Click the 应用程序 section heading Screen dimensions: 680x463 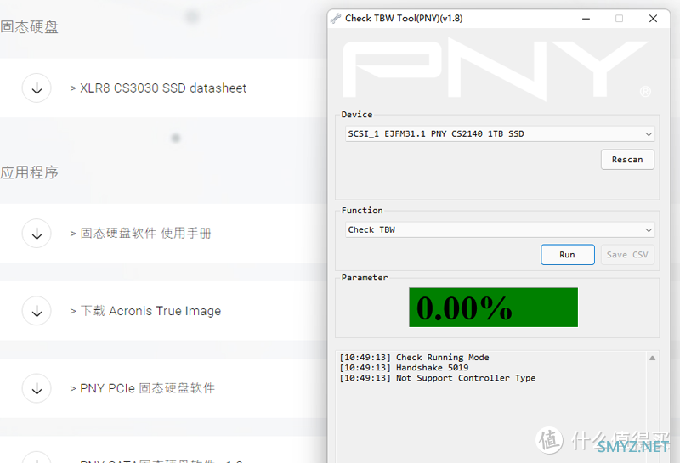(x=29, y=172)
